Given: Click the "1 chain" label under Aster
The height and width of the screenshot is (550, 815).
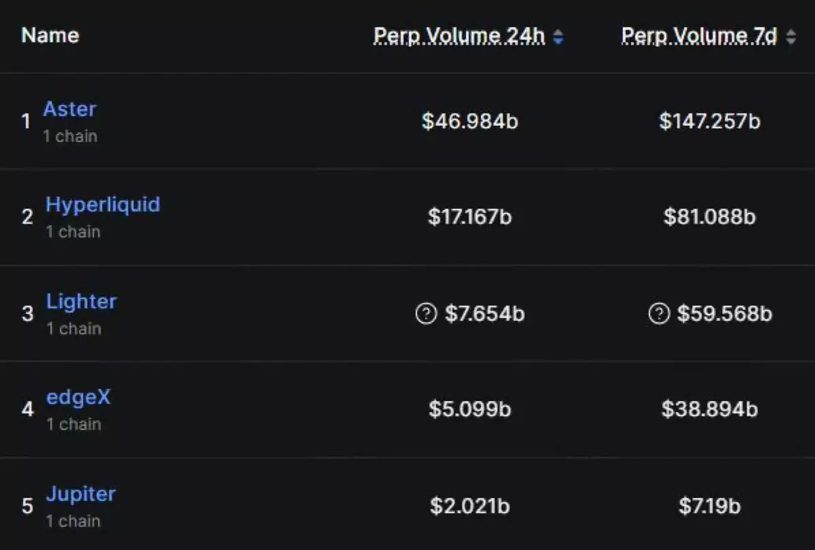Looking at the screenshot, I should pyautogui.click(x=70, y=136).
